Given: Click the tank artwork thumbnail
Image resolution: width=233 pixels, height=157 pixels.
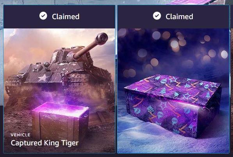Looking at the screenshot, I should tap(59, 90).
